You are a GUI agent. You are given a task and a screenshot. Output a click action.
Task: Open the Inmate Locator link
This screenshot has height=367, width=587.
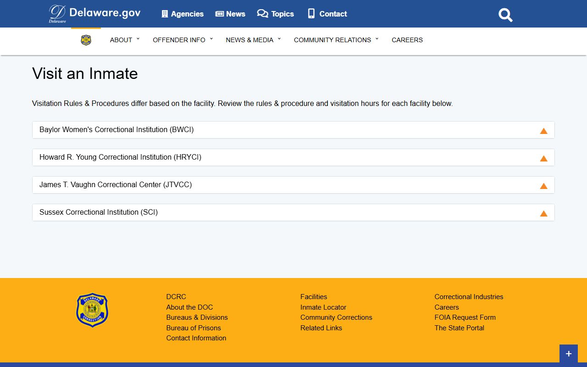pyautogui.click(x=323, y=307)
